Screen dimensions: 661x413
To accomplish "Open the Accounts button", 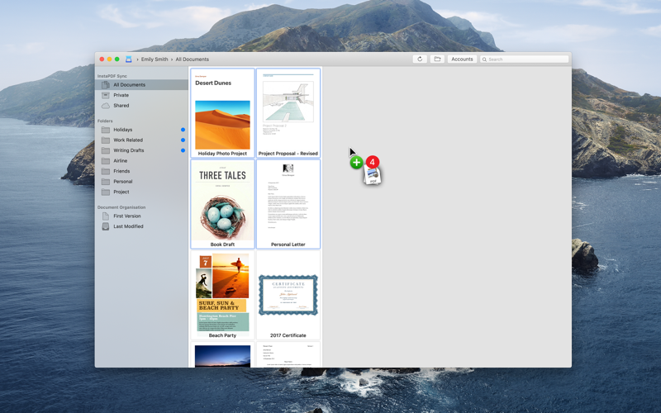I will 462,59.
